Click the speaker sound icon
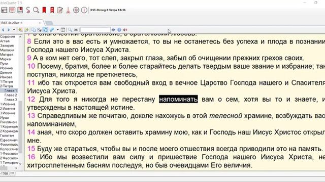The height and width of the screenshot is (182, 325). [125, 30]
